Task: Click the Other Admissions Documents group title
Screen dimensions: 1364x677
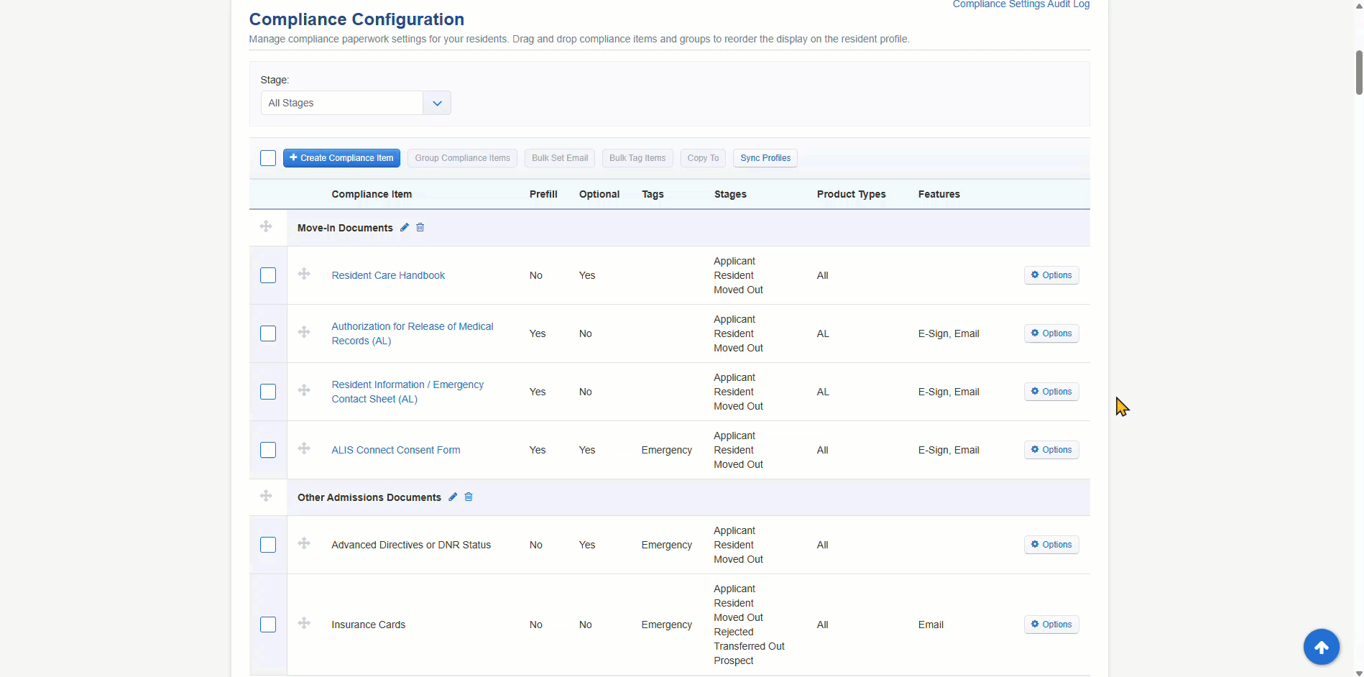Action: coord(369,497)
